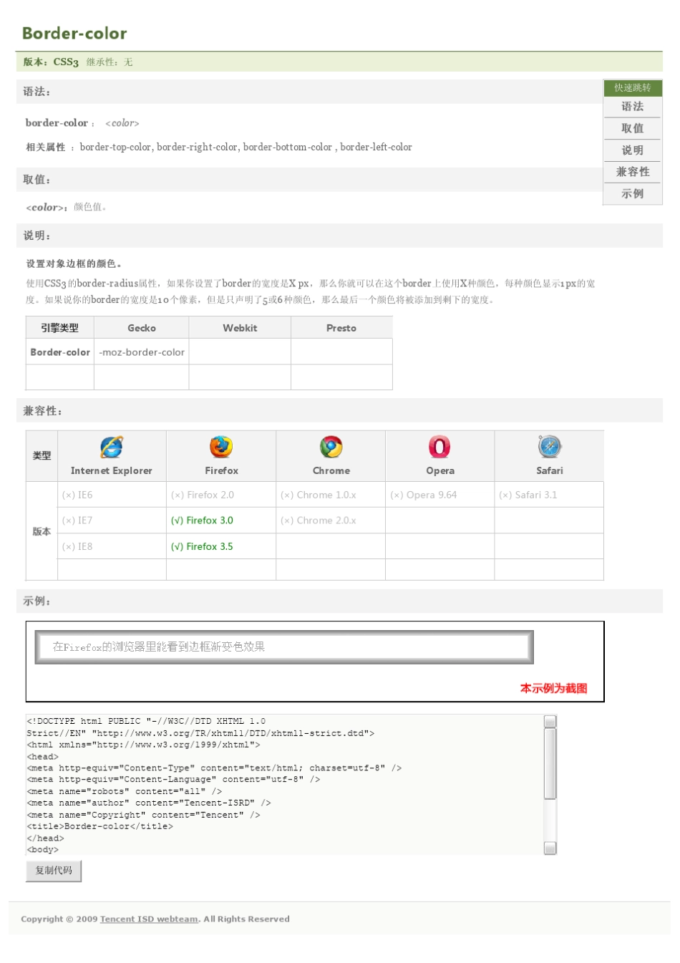Click the 版本 row header cell

(42, 531)
